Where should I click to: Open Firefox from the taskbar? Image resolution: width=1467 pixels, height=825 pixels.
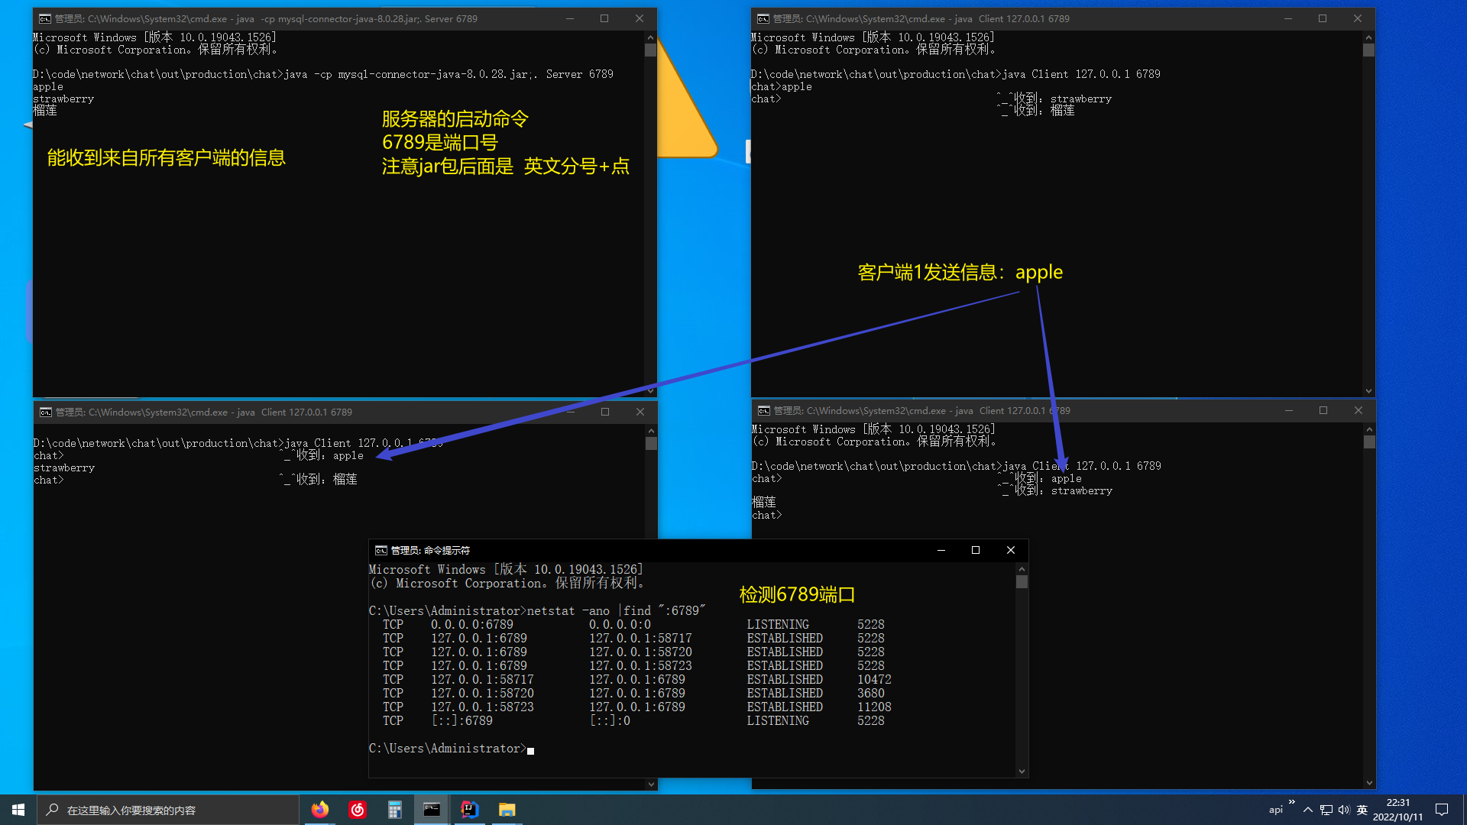point(320,810)
